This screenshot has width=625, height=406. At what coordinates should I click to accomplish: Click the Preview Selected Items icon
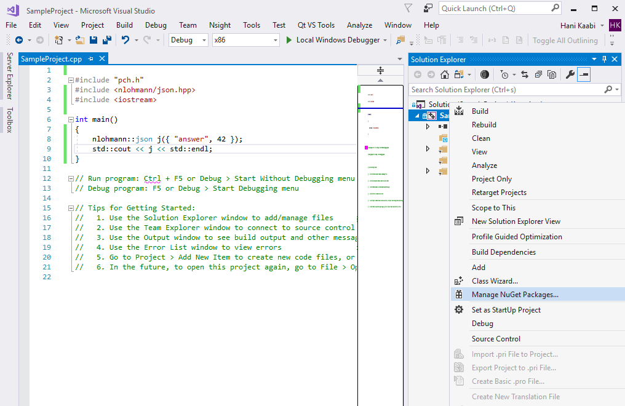[x=584, y=74]
